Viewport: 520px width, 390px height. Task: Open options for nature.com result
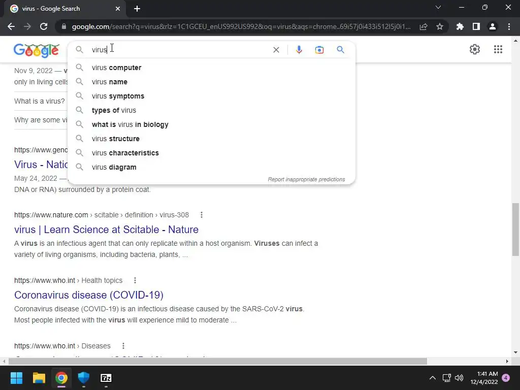click(x=201, y=215)
